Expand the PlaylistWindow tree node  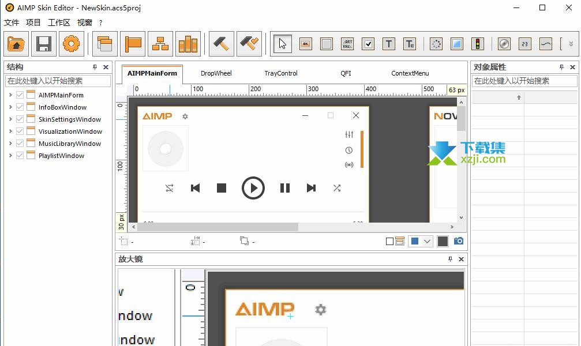[10, 156]
